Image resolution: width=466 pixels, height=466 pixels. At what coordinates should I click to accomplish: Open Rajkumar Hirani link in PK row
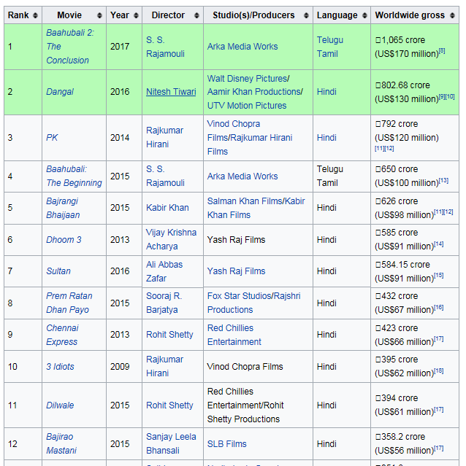click(164, 137)
